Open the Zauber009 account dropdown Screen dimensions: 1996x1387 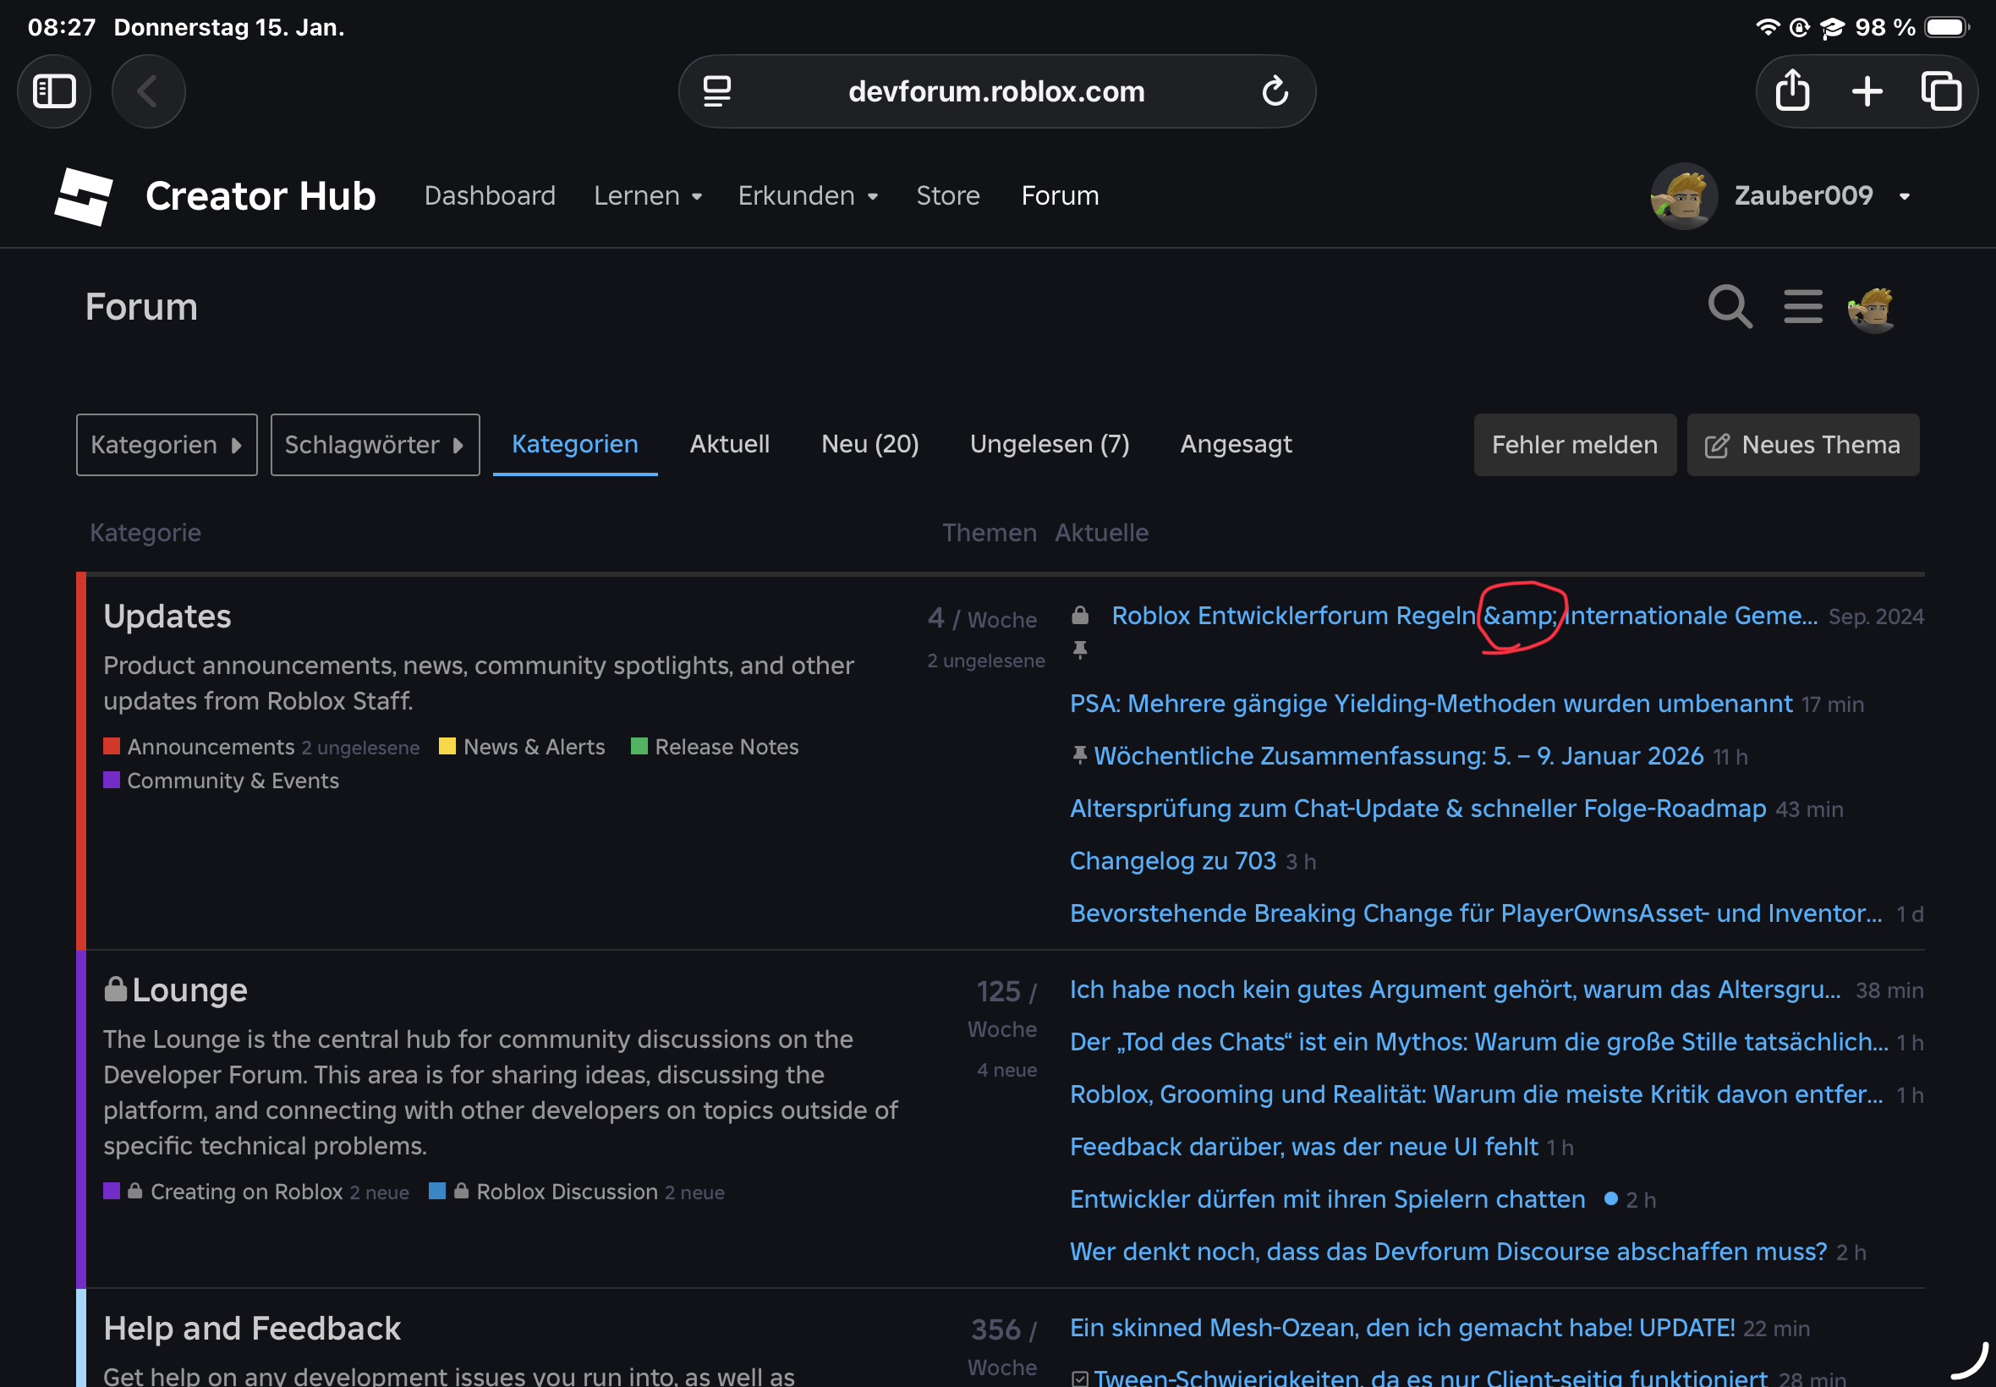(1903, 197)
